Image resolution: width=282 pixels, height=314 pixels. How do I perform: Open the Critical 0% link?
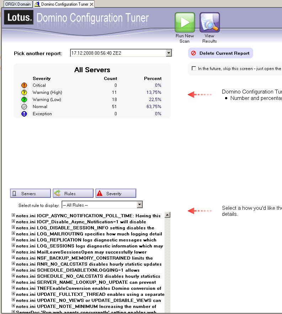(158, 85)
